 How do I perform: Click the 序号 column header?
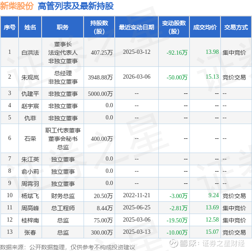pos(10,27)
